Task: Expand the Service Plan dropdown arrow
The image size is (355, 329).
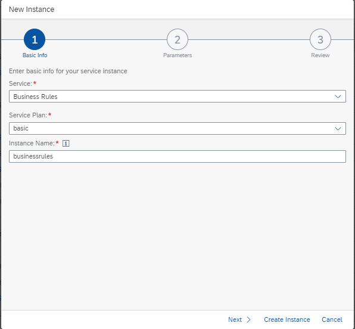Action: click(338, 129)
